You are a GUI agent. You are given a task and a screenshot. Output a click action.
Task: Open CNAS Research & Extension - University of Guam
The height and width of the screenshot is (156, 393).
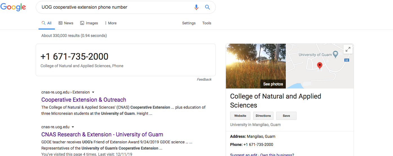[102, 134]
